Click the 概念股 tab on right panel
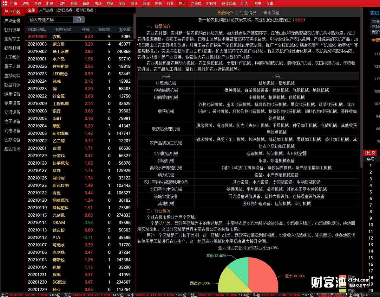 (370, 153)
